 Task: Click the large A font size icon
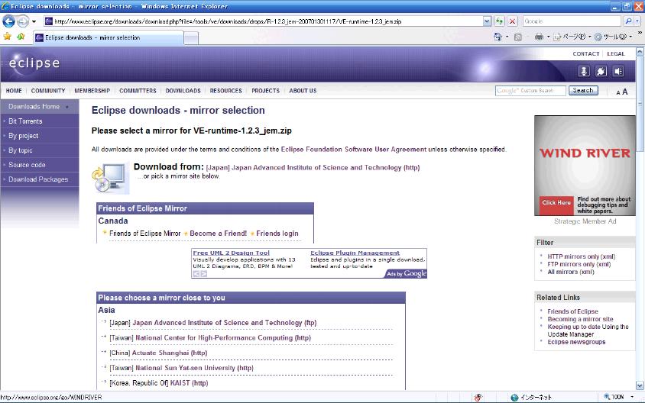[625, 92]
